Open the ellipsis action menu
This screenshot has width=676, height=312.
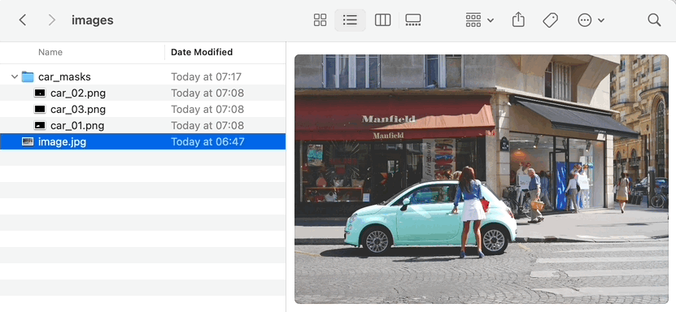point(591,19)
